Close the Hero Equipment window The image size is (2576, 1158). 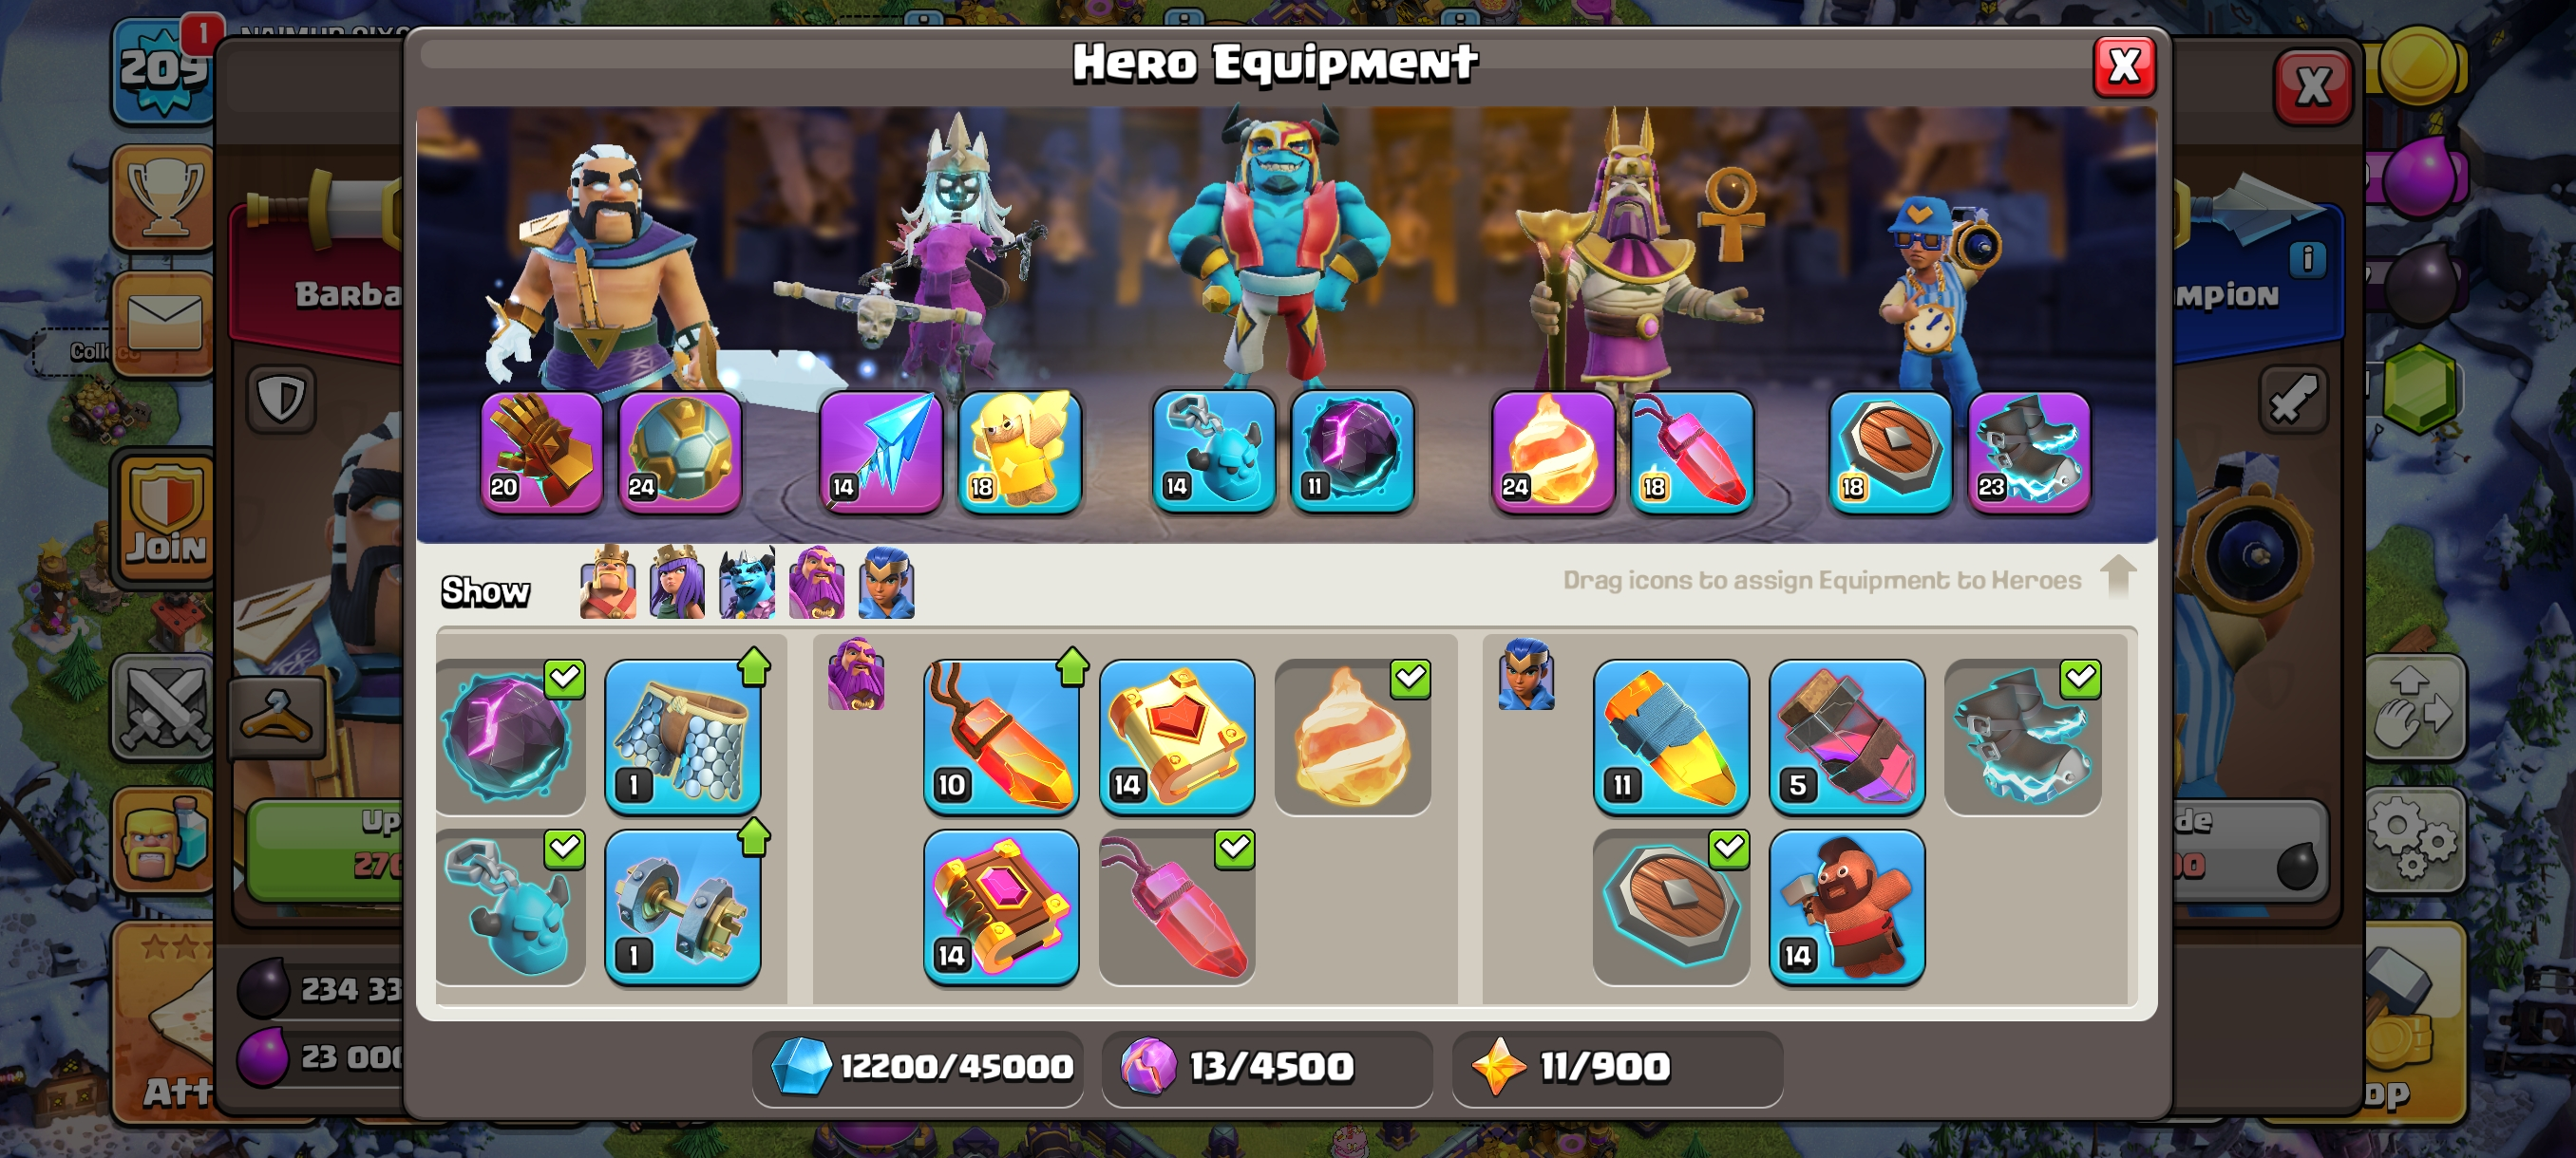(2124, 67)
